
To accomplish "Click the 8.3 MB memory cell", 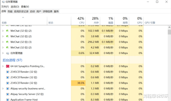I will [x=93, y=100].
